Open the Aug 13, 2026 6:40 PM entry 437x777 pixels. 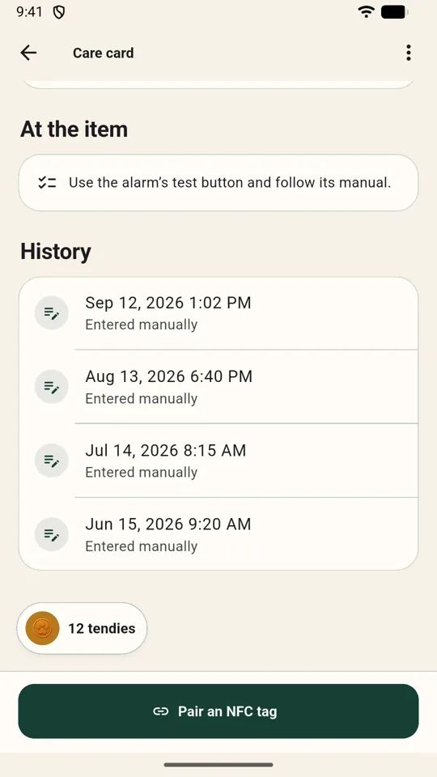[218, 387]
